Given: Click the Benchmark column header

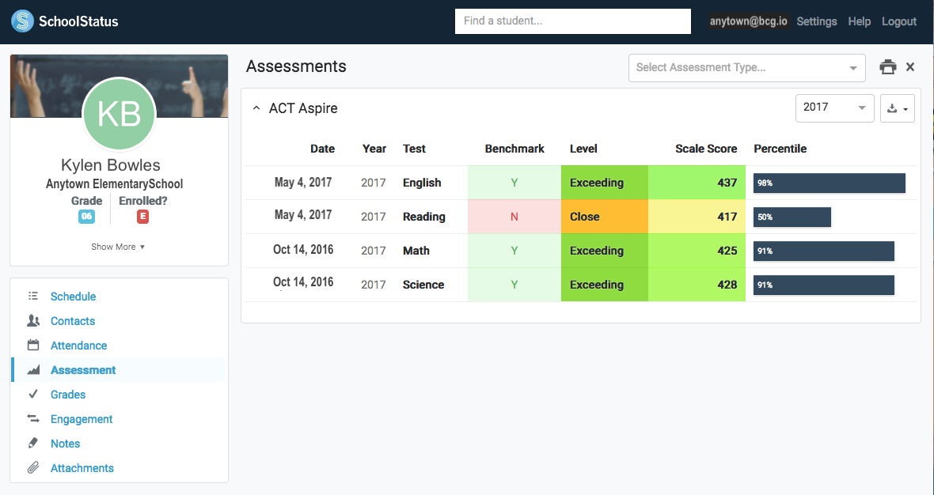Looking at the screenshot, I should (514, 149).
